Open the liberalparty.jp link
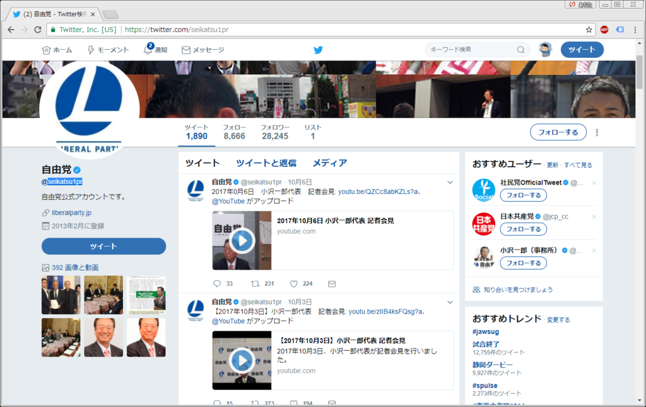 [72, 213]
